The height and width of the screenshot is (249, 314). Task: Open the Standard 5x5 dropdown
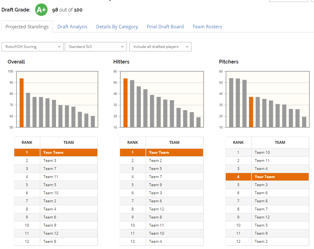coord(96,47)
